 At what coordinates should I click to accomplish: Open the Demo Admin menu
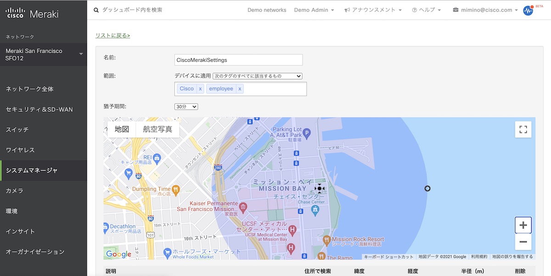[314, 10]
